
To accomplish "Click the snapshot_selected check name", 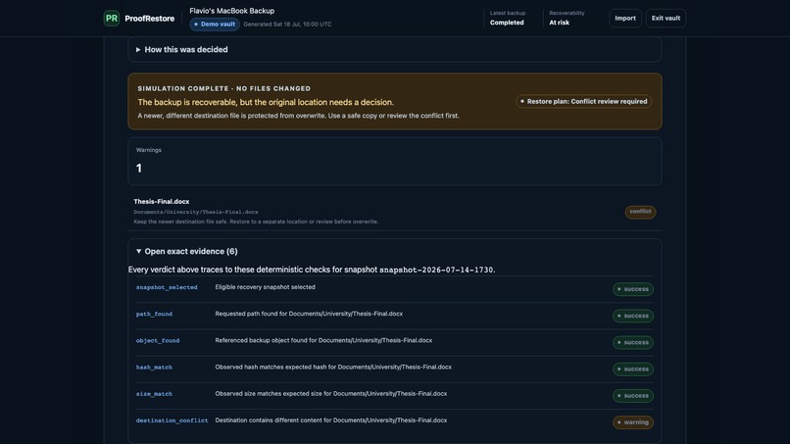I will coord(167,287).
